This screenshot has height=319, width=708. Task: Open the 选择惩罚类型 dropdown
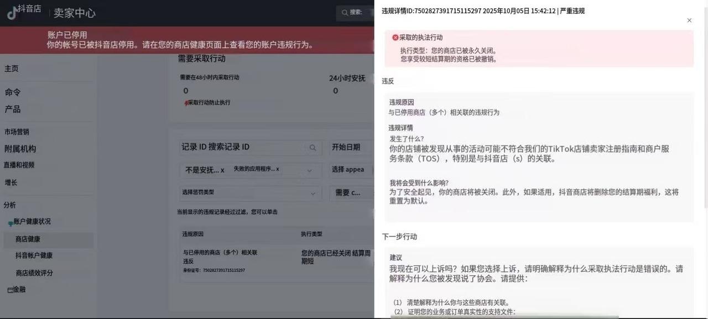(251, 192)
